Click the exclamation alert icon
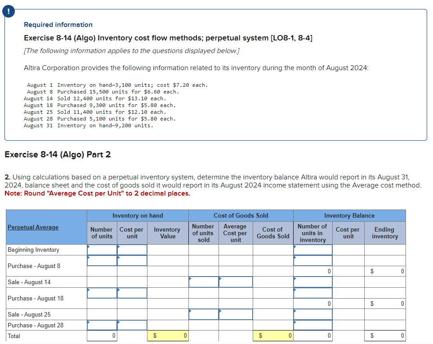The height and width of the screenshot is (344, 433). coord(9,11)
